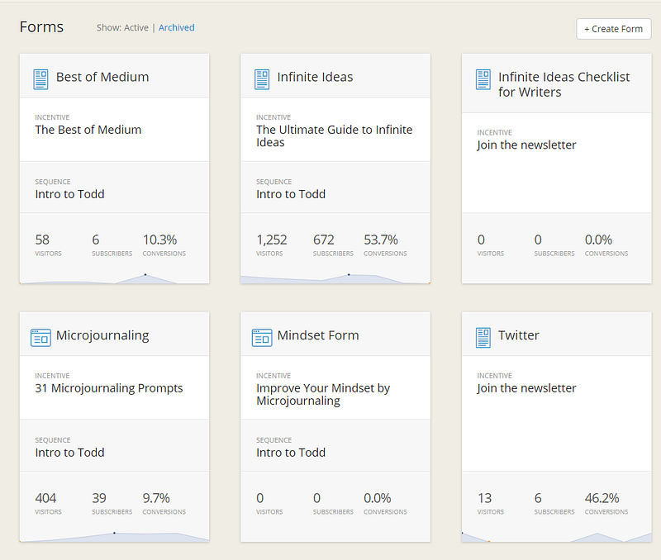The image size is (661, 560).
Task: Open the Mindset Form title
Action: click(x=318, y=335)
